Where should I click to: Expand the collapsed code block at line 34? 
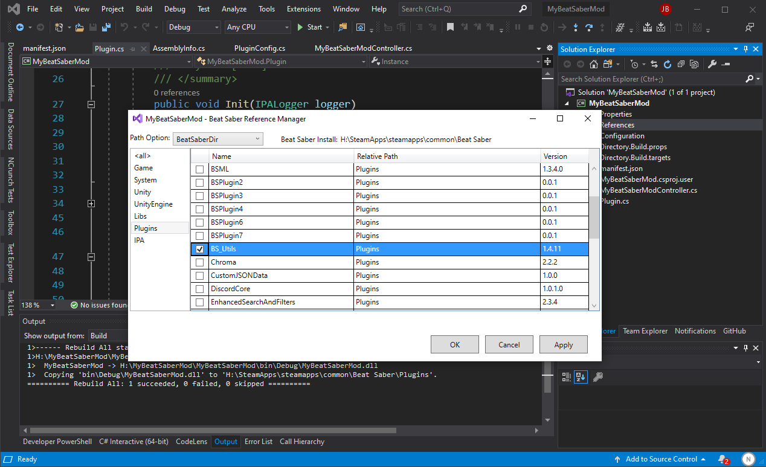(x=91, y=204)
